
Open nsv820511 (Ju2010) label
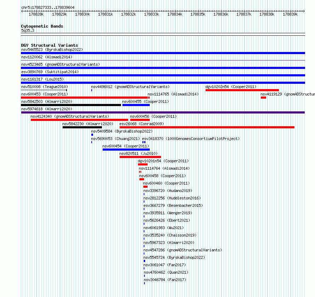[x=139, y=153]
